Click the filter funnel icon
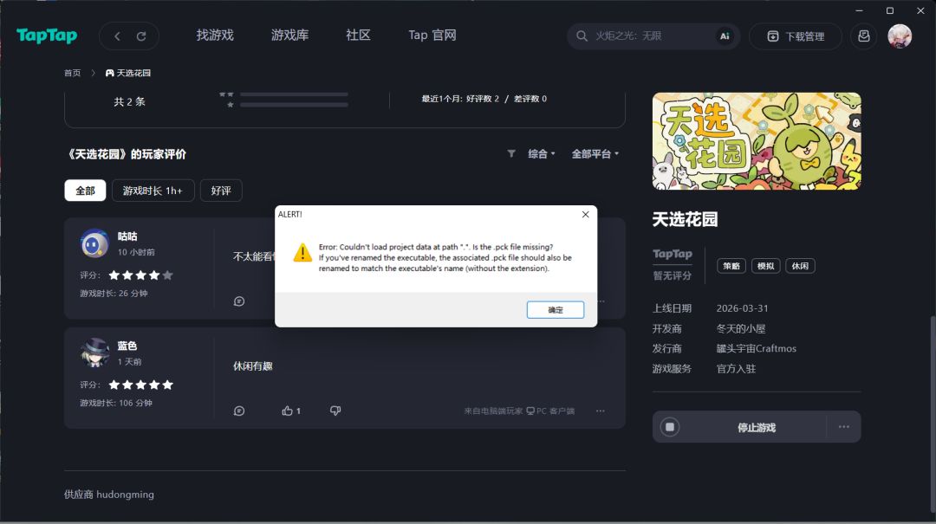Viewport: 936px width, 524px height. pos(511,153)
